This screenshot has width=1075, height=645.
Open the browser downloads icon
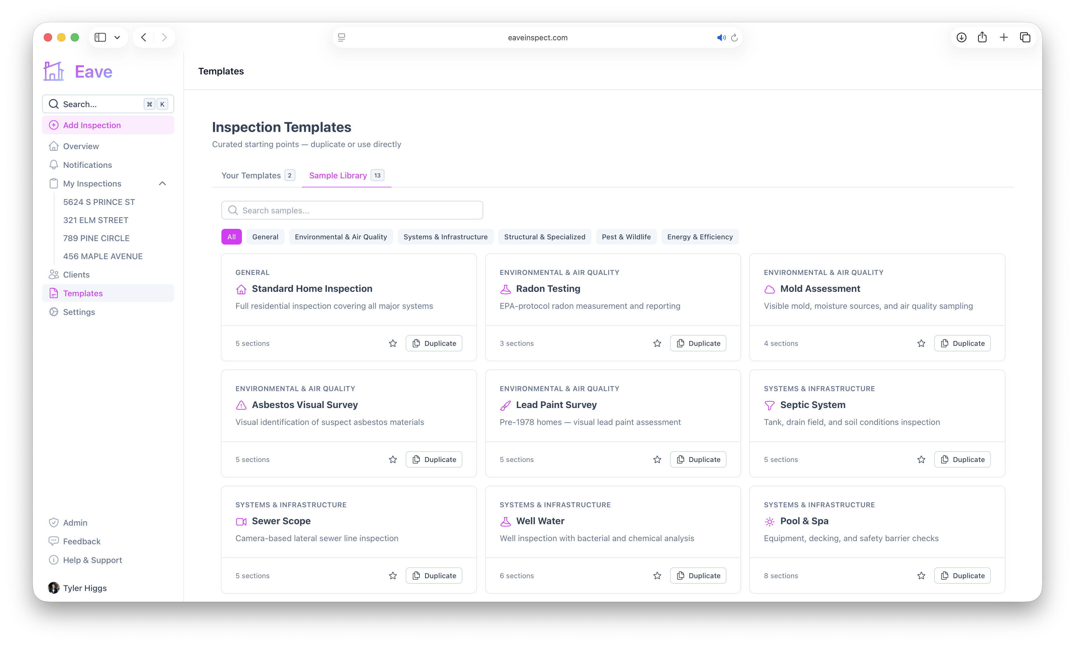961,37
